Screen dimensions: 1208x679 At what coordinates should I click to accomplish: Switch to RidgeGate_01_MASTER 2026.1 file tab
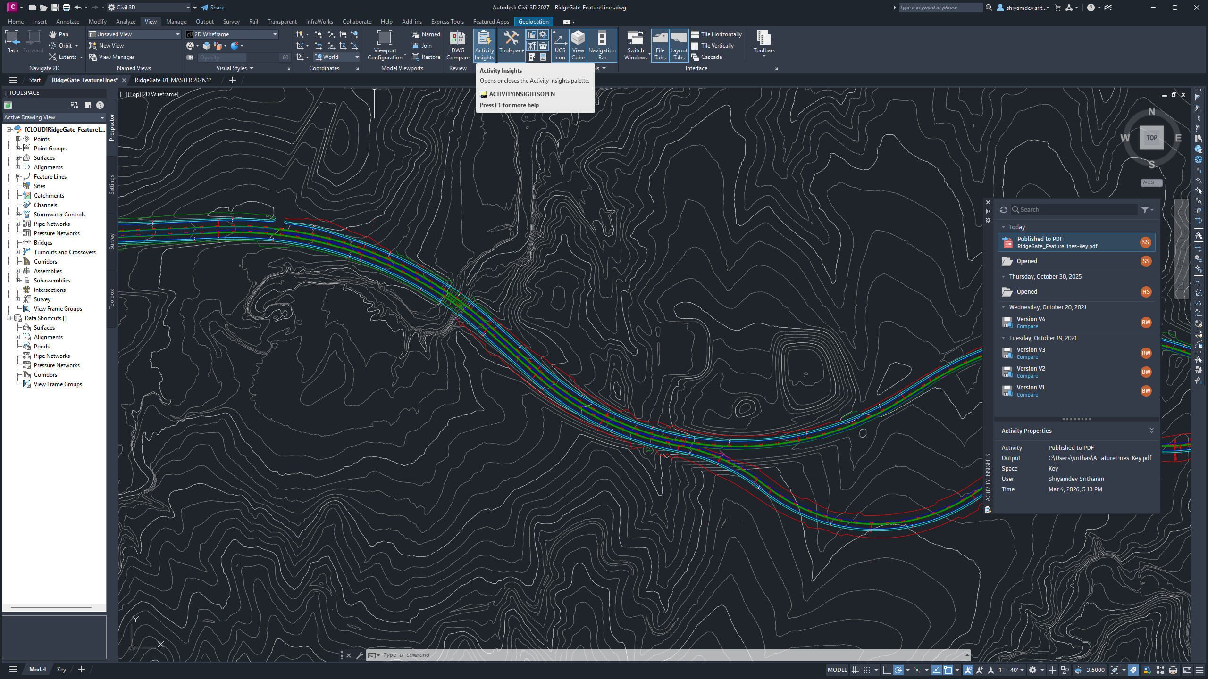[x=173, y=80]
